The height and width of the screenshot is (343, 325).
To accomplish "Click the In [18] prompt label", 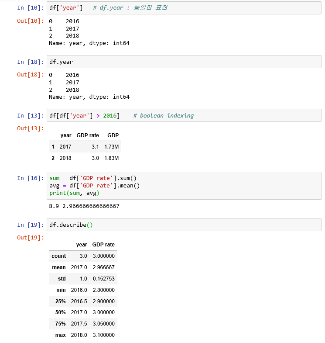I will click(31, 62).
